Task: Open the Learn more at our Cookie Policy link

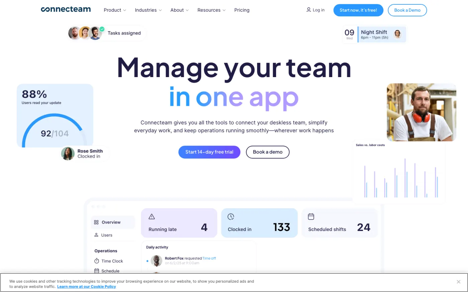Action: tap(87, 287)
